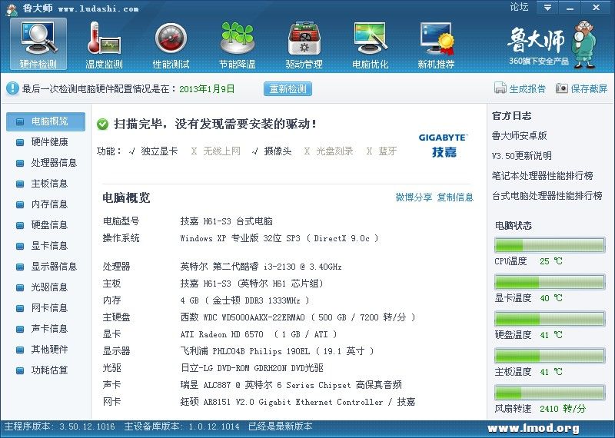
Task: Open the title bar dropdown menu arrow
Action: pos(547,8)
